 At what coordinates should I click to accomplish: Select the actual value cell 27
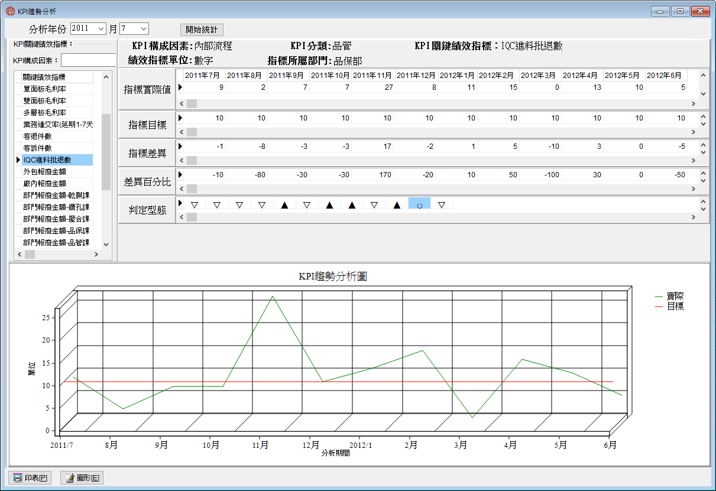372,87
